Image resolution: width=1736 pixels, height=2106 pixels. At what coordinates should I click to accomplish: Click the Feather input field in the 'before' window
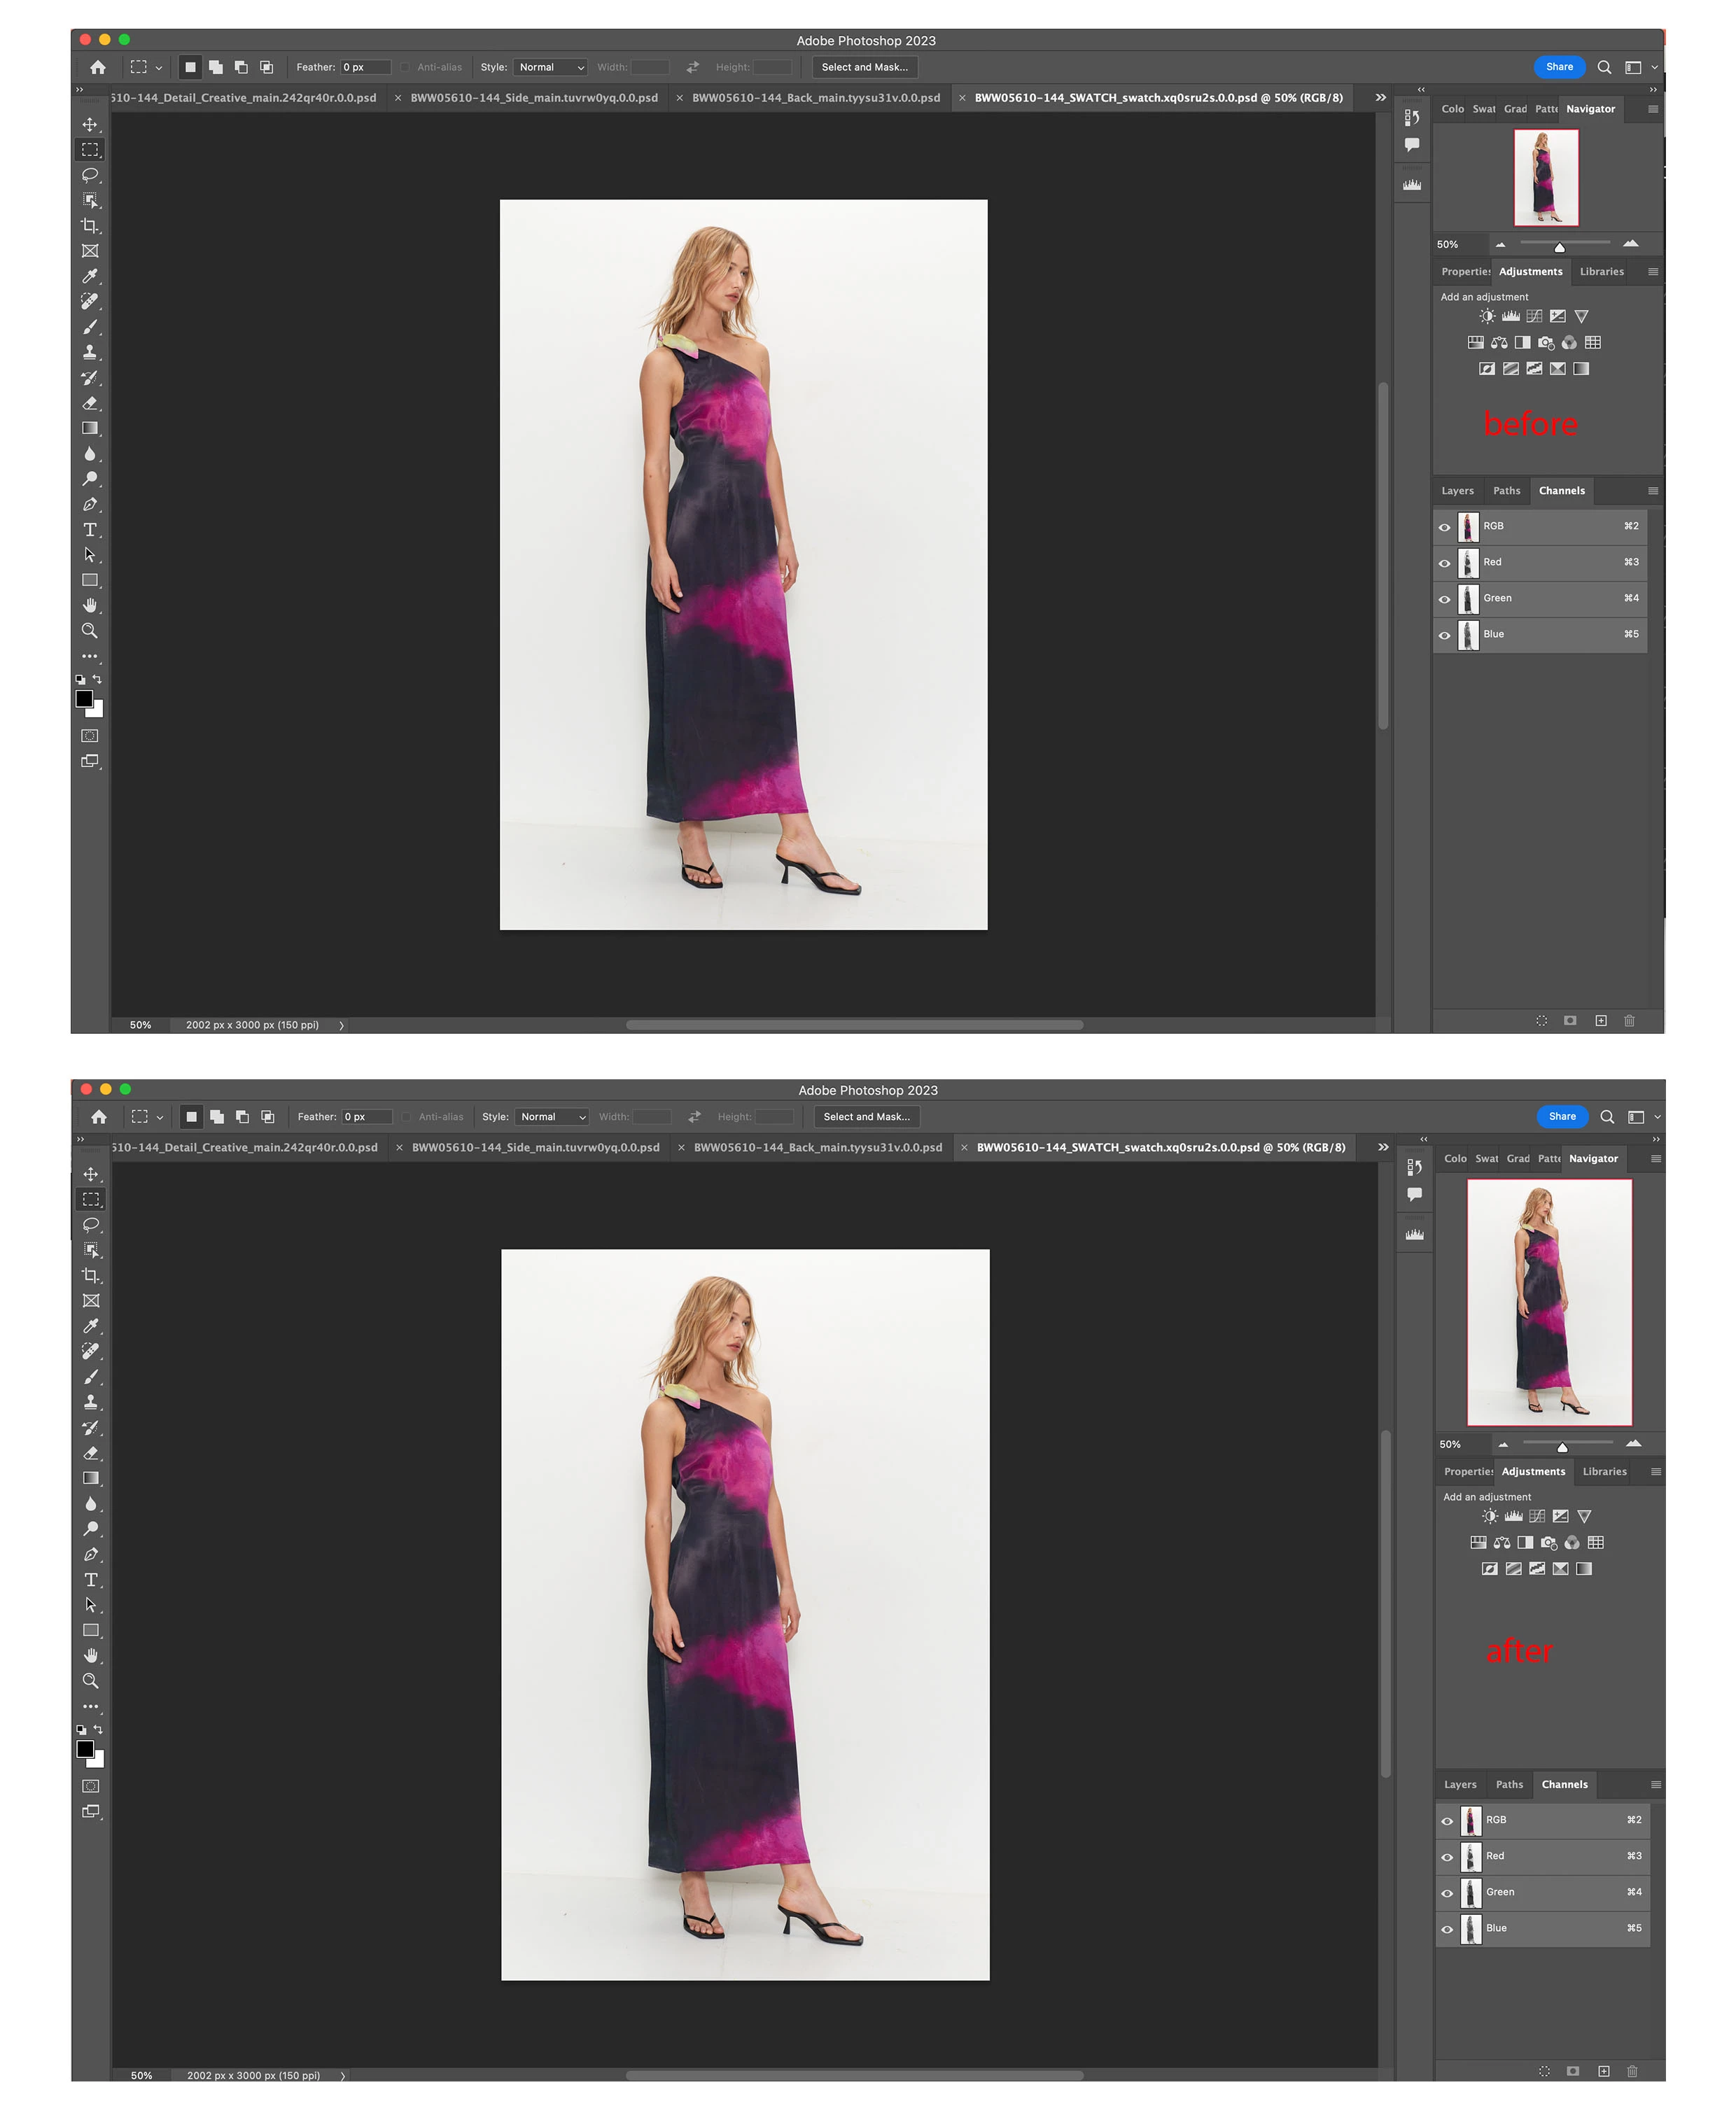[x=365, y=67]
